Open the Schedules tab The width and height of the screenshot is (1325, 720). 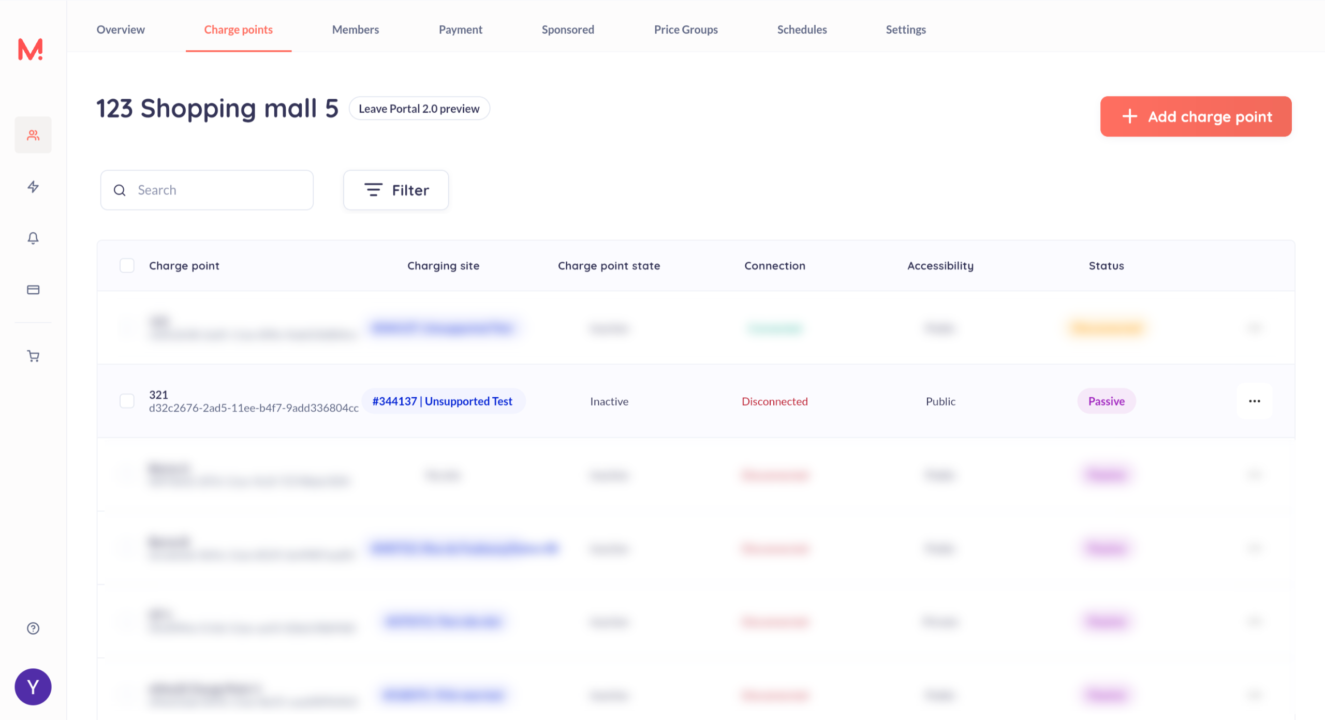coord(801,29)
